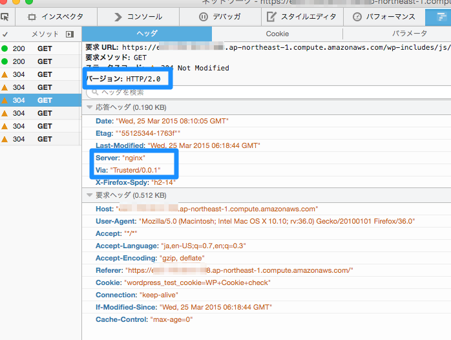Viewport: 451px width, 340px height.
Task: Sort requests by メソッド column
Action: click(x=45, y=34)
